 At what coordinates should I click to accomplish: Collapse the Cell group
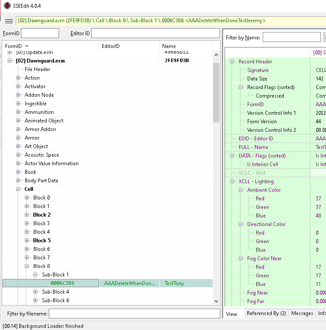tap(18, 189)
